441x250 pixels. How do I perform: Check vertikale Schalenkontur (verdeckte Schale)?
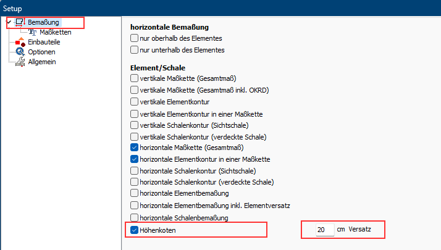(135, 136)
